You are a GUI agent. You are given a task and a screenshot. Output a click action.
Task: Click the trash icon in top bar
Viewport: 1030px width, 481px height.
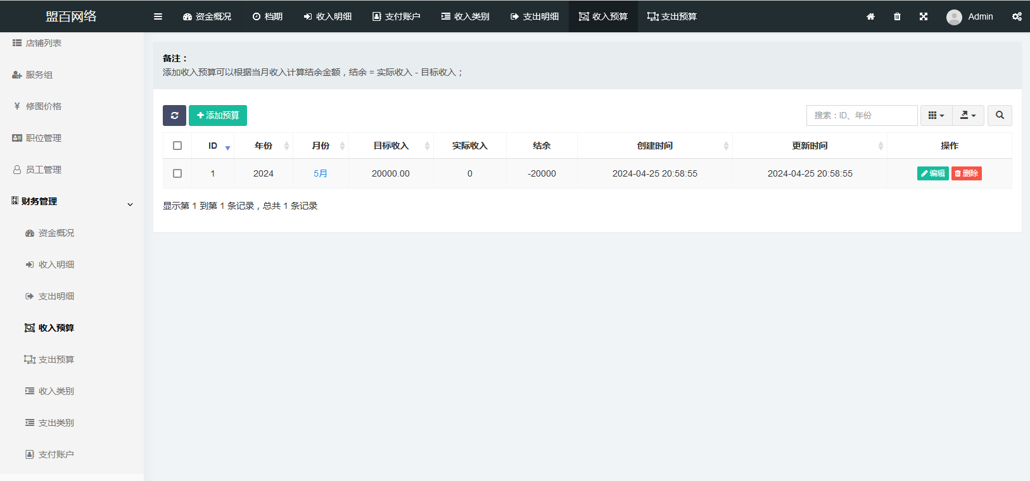coord(897,16)
